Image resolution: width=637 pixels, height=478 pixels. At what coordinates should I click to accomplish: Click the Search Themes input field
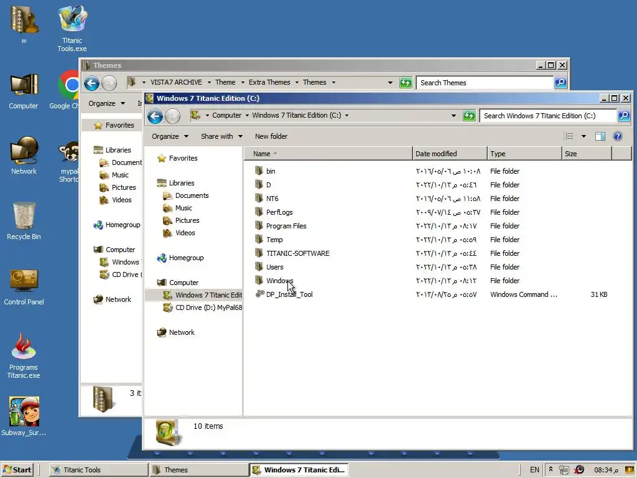485,83
